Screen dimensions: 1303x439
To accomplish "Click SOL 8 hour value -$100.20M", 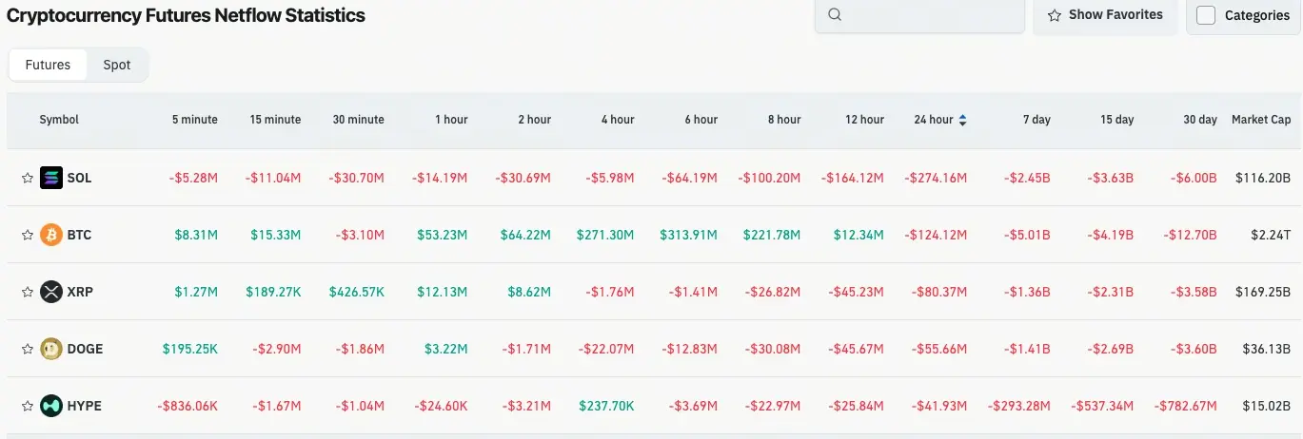I will click(770, 178).
